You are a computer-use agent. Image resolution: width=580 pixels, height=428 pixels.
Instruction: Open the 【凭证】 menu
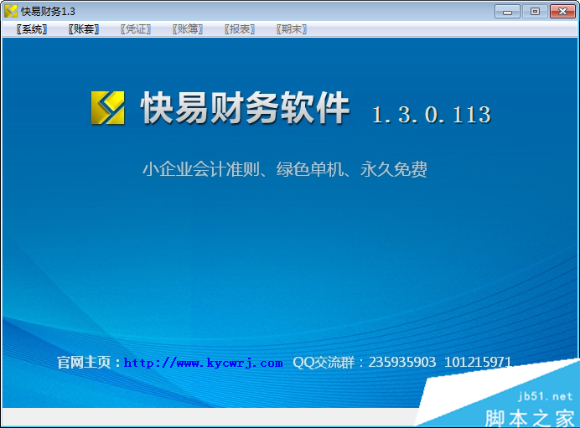tap(136, 29)
